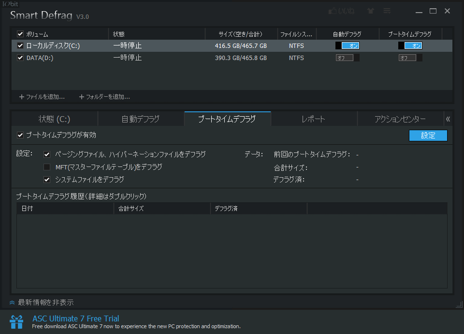
Task: Uncheck the ローカルディスク(C:) checkbox
Action: 20,46
